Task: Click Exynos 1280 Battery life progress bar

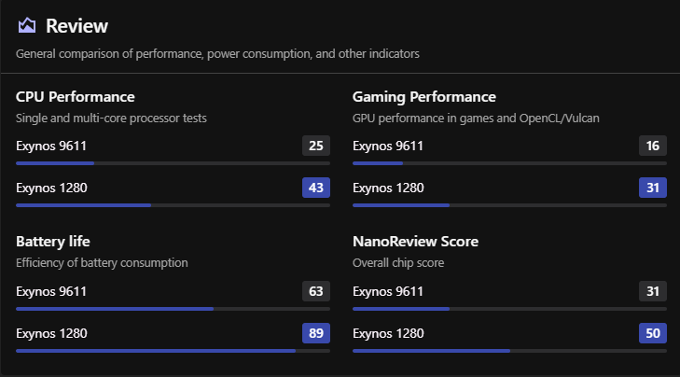Action: coord(173,351)
